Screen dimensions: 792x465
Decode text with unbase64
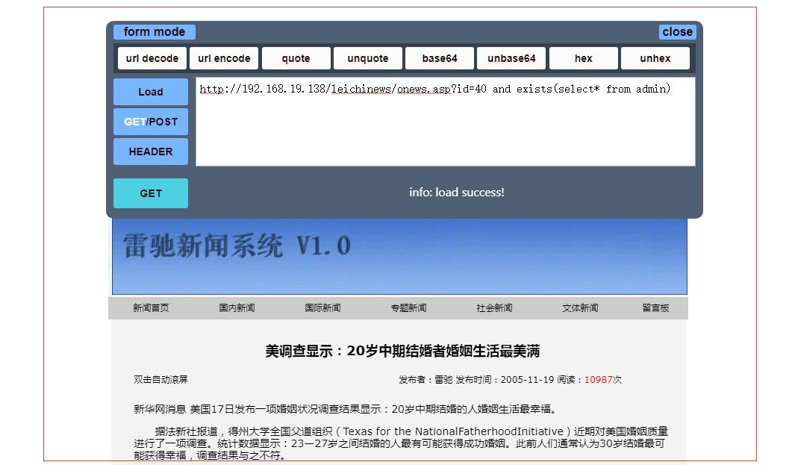click(511, 58)
